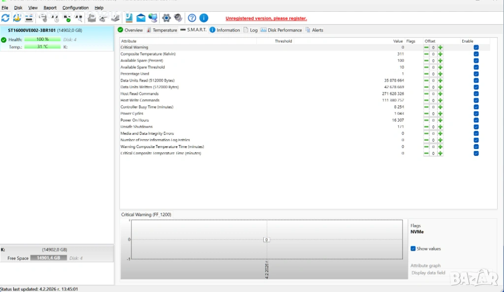Viewport: 504px width, 292px height.
Task: Open the email envelope toolbar icon
Action: click(x=141, y=18)
